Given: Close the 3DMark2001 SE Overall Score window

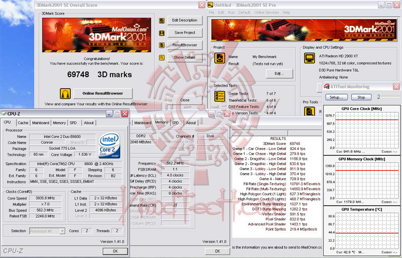Looking at the screenshot, I should pos(202,5).
